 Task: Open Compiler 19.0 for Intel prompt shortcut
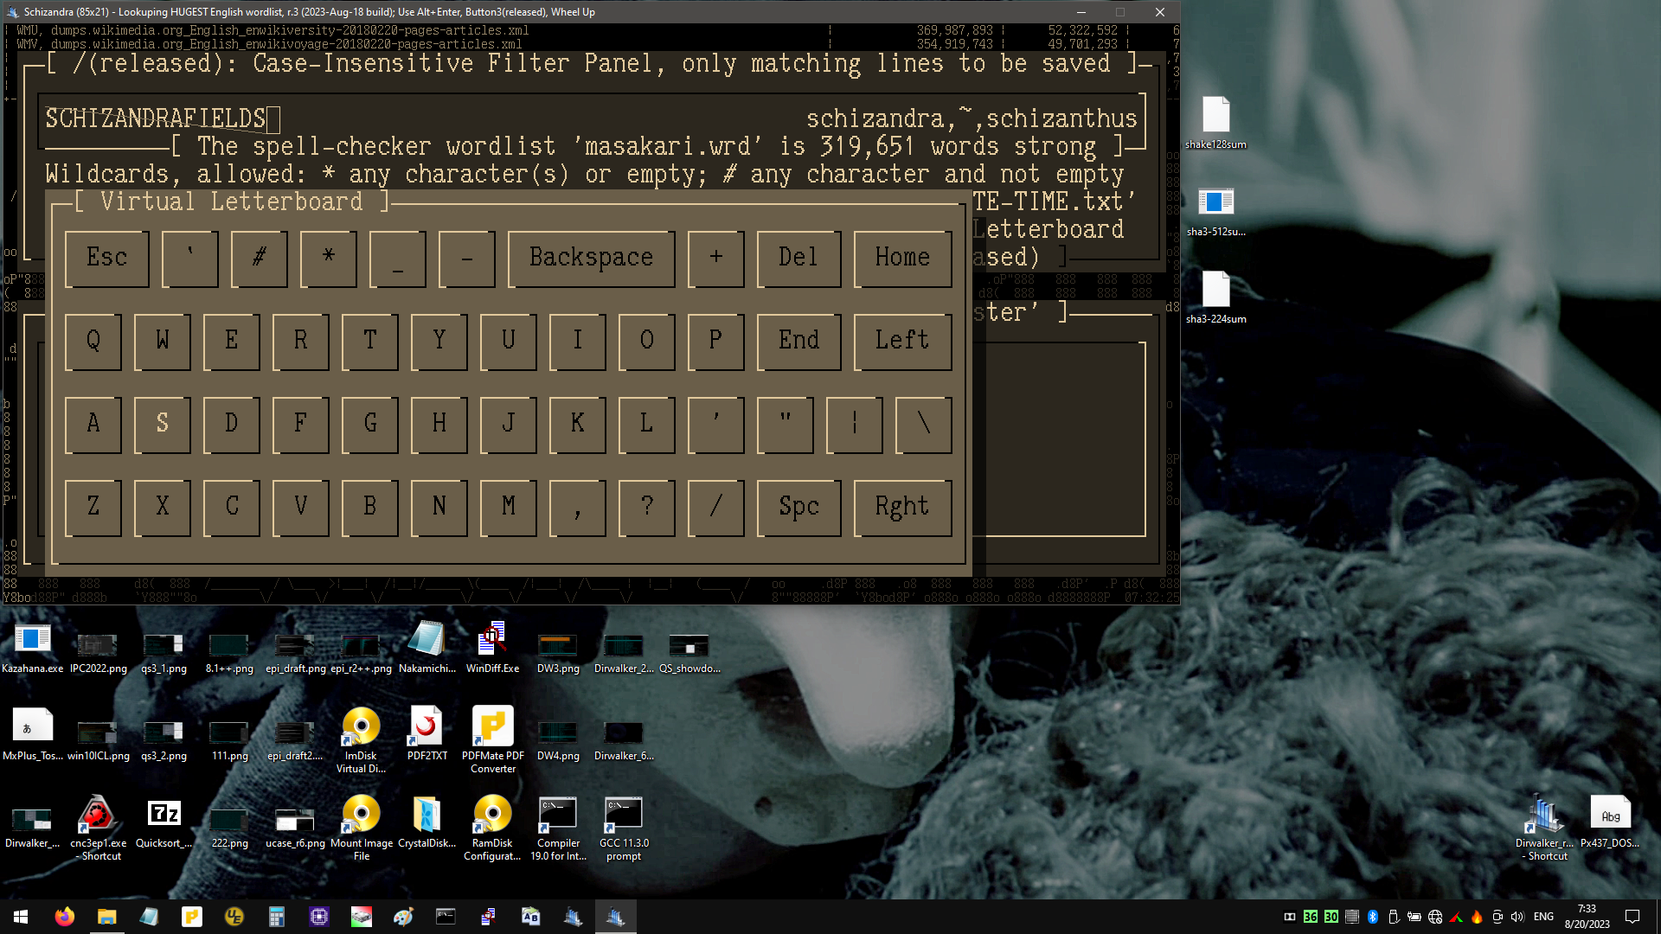tap(558, 828)
